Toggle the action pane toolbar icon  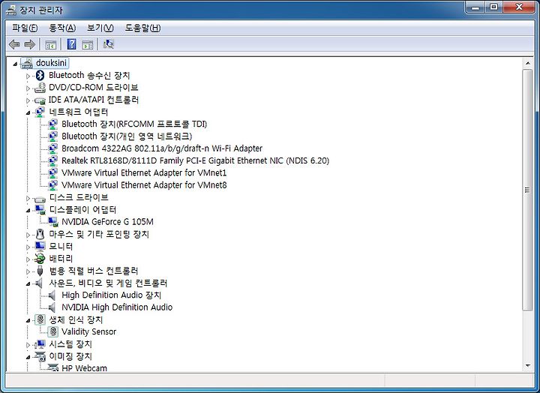pos(88,44)
